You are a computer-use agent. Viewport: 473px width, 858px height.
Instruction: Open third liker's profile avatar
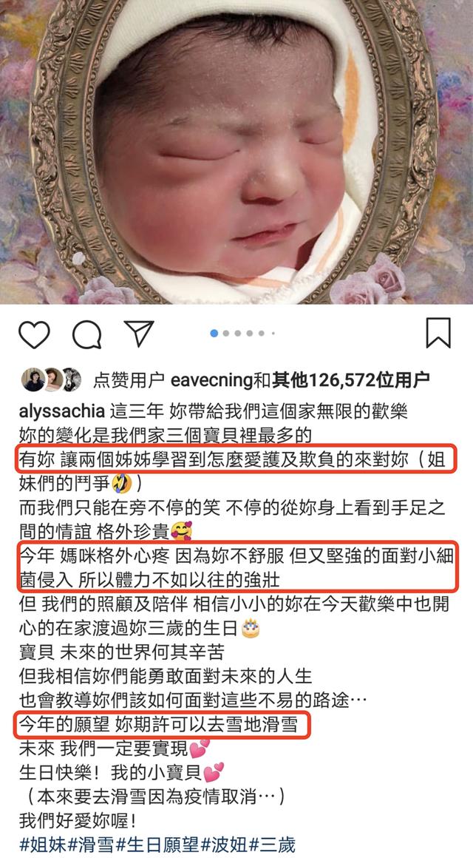click(x=72, y=379)
